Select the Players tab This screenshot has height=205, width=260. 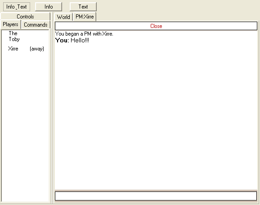11,24
